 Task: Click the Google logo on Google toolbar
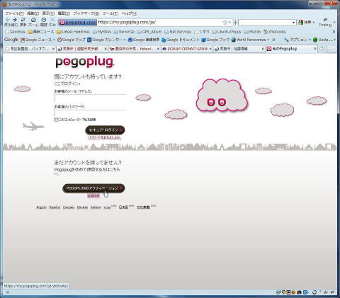(x=11, y=40)
